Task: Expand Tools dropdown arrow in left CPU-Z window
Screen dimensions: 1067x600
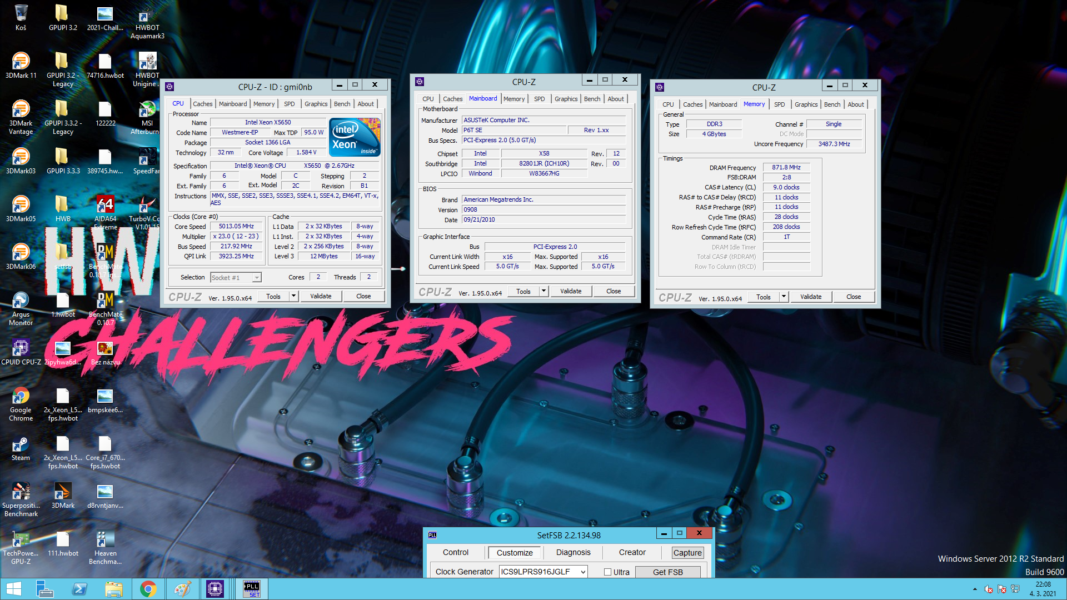Action: [293, 296]
